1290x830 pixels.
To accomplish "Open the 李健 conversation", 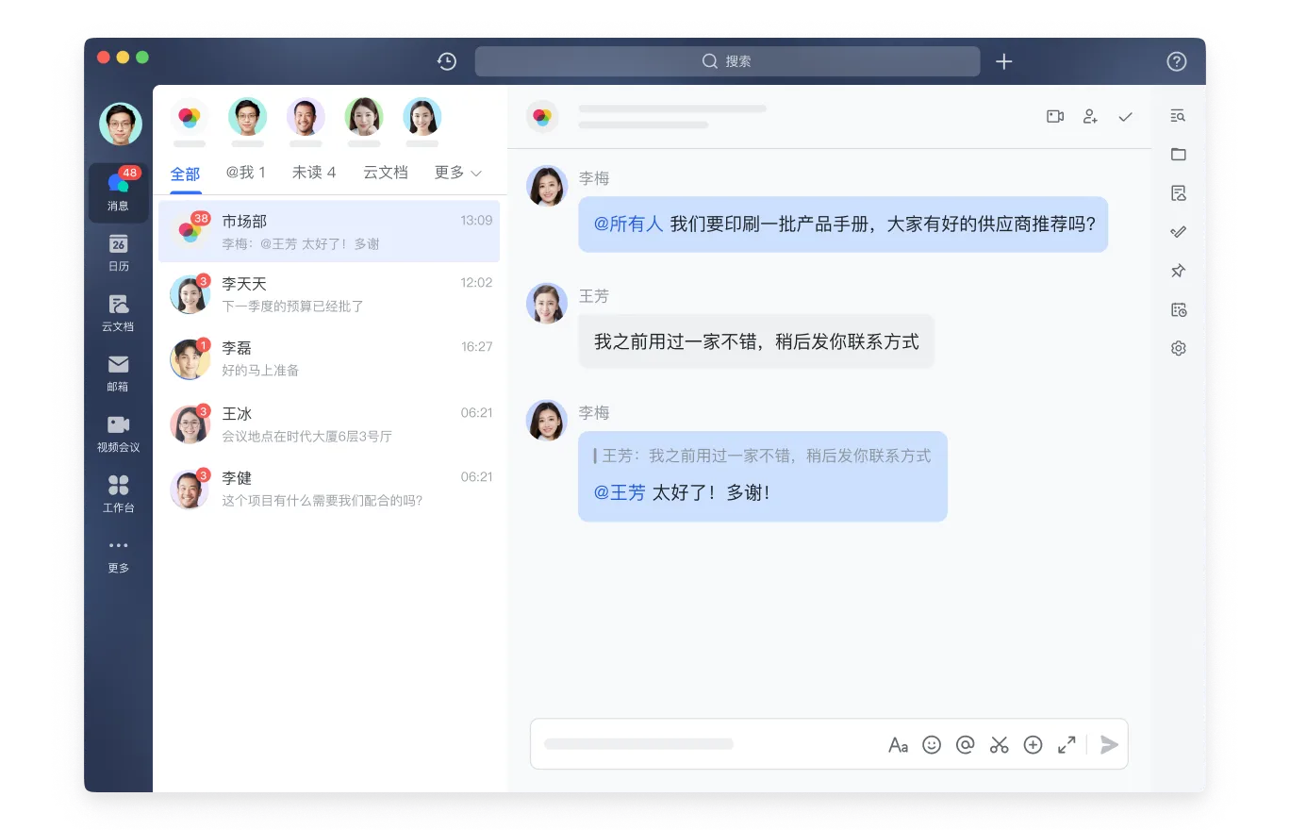I will coord(329,489).
